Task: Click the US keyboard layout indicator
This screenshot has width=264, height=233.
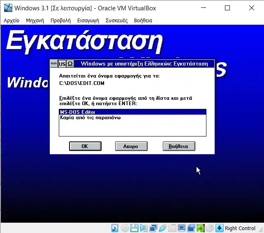Action: click(x=62, y=64)
